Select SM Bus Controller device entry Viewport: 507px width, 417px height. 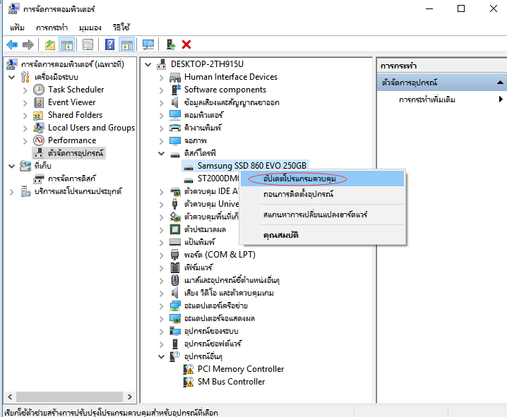click(x=231, y=382)
